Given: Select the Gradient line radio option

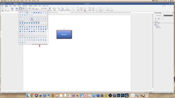Looking at the screenshot, I should [x=155, y=27].
